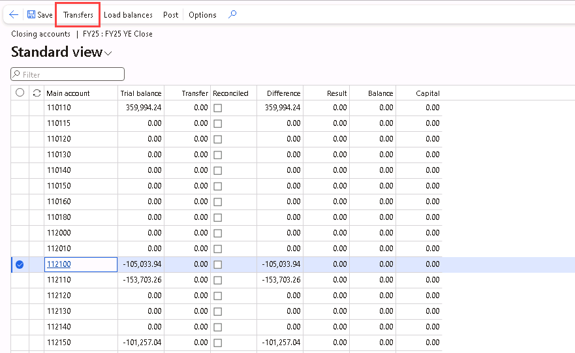Viewport: 575px width, 353px height.
Task: Open the 112100 main account link
Action: [59, 264]
